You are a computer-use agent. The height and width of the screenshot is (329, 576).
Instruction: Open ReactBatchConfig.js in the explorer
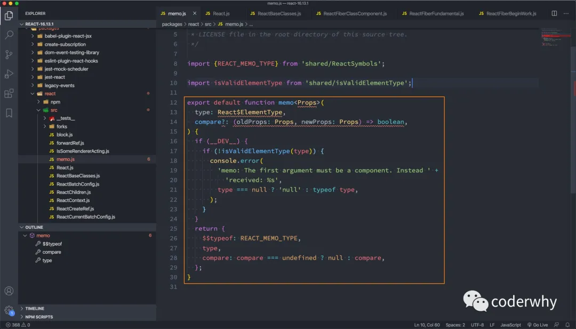click(x=87, y=184)
